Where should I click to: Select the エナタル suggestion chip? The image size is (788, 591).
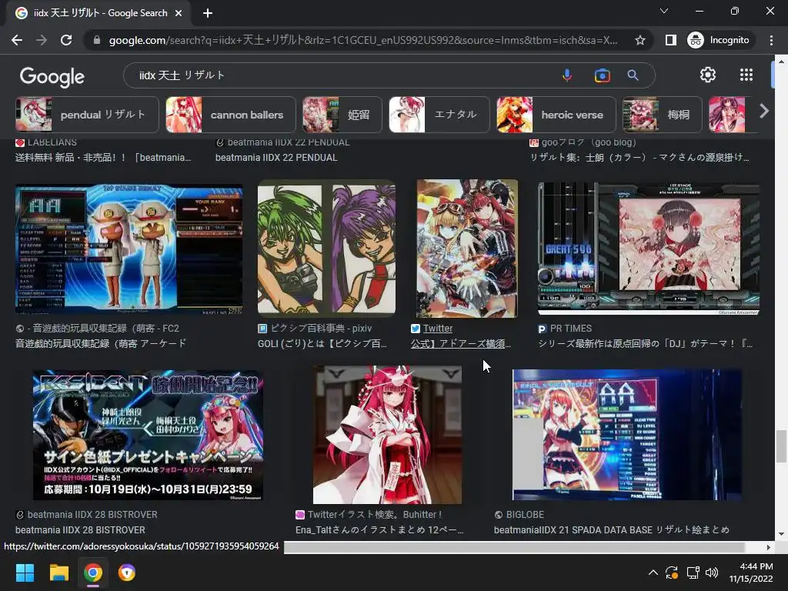(439, 115)
